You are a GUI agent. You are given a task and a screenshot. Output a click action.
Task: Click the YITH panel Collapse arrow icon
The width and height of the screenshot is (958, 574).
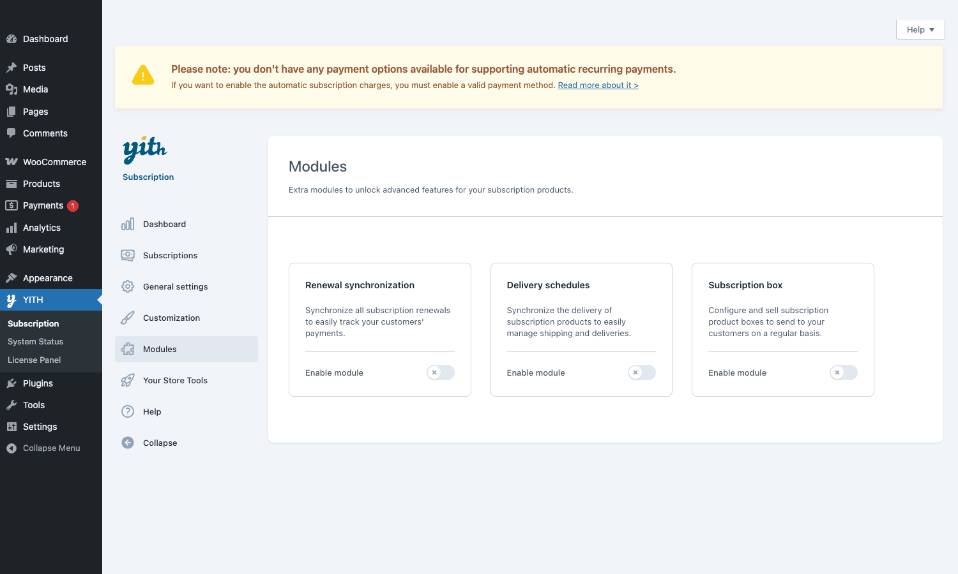[x=128, y=443]
